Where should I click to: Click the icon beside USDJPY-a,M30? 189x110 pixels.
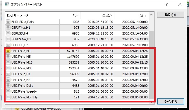[x=8, y=68]
